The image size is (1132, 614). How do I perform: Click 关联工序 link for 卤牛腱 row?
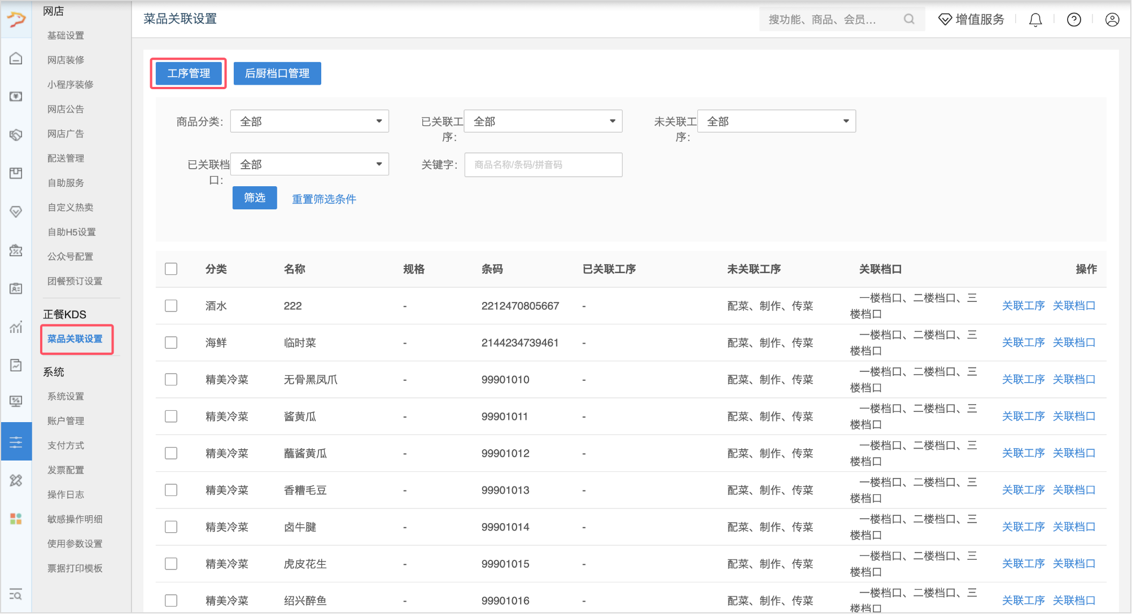[1023, 527]
